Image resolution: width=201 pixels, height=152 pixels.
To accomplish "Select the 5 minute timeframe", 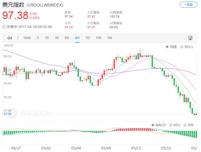I will click(38, 38).
